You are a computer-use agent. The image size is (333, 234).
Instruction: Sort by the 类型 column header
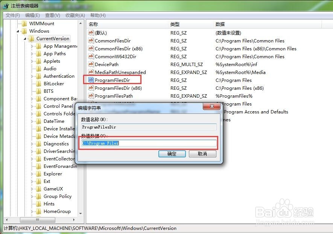point(190,24)
